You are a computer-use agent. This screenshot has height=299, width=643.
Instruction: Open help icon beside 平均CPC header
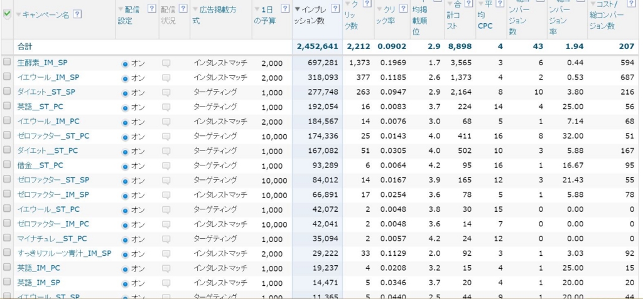pyautogui.click(x=499, y=4)
